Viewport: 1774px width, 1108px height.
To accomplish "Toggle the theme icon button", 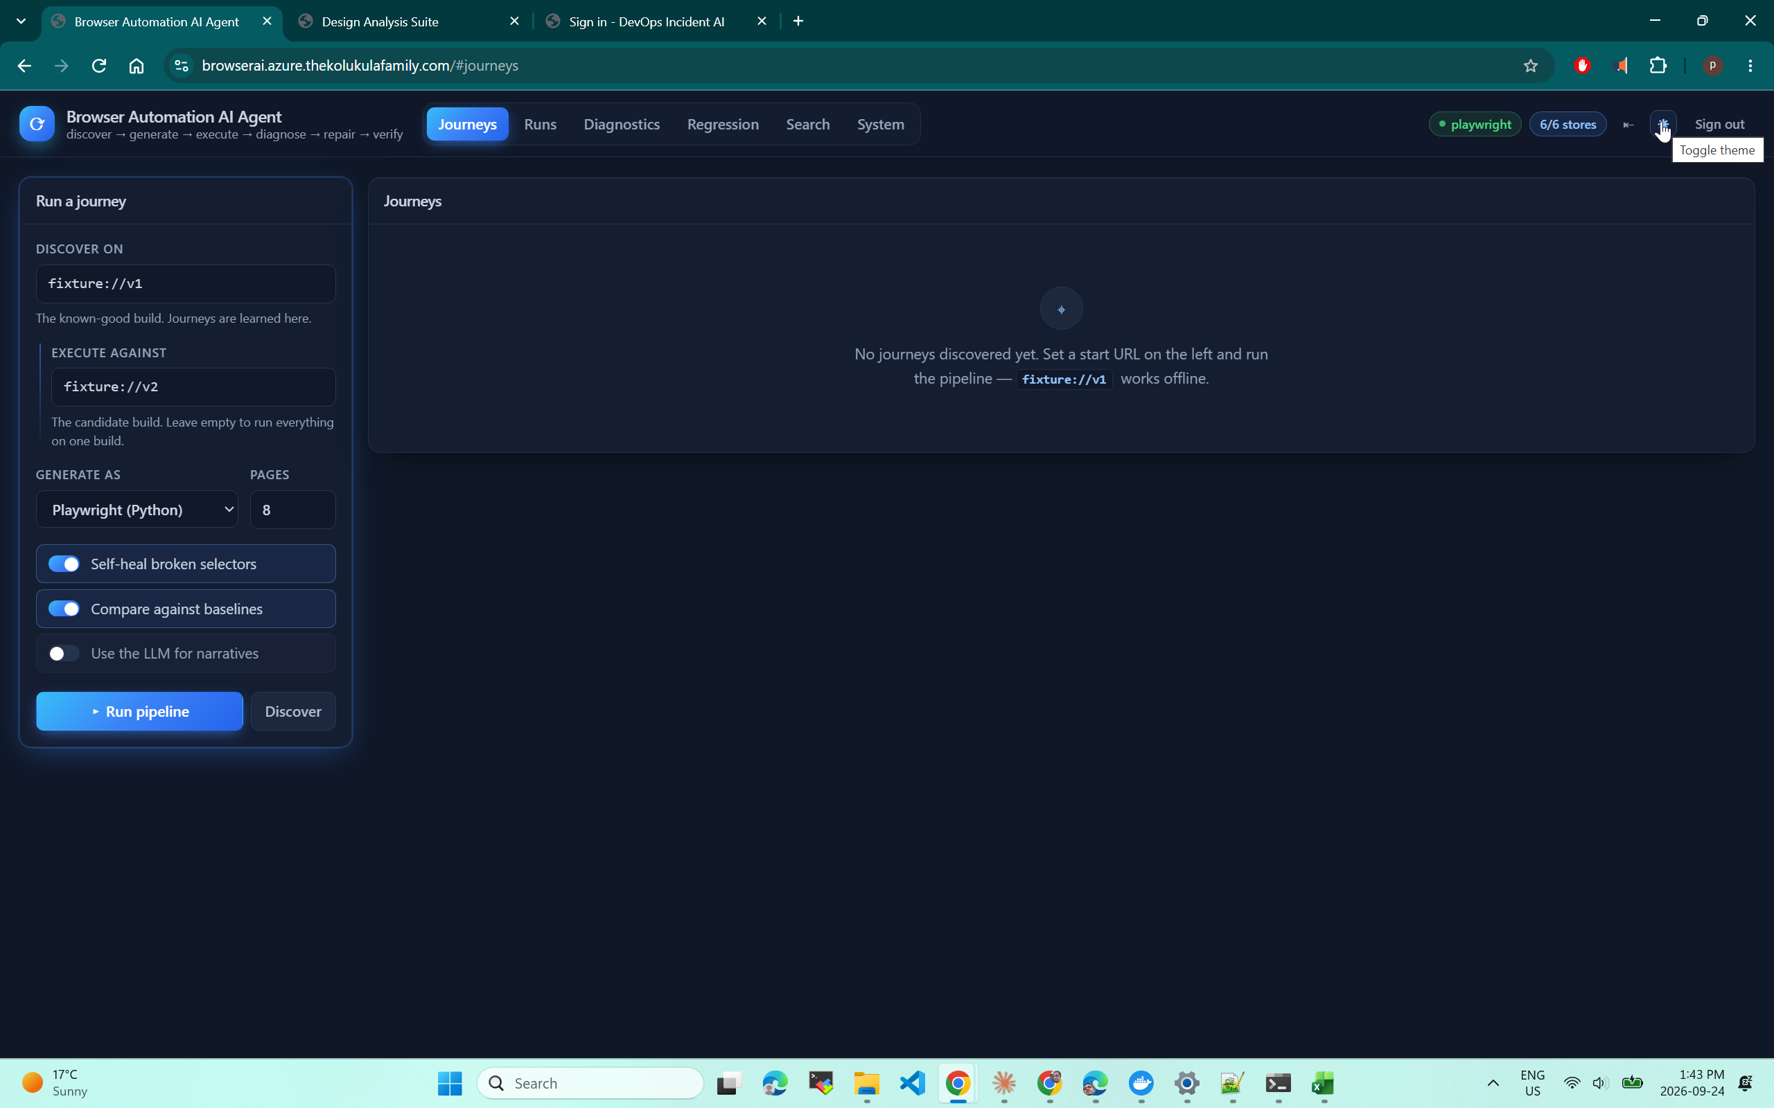I will (1663, 124).
